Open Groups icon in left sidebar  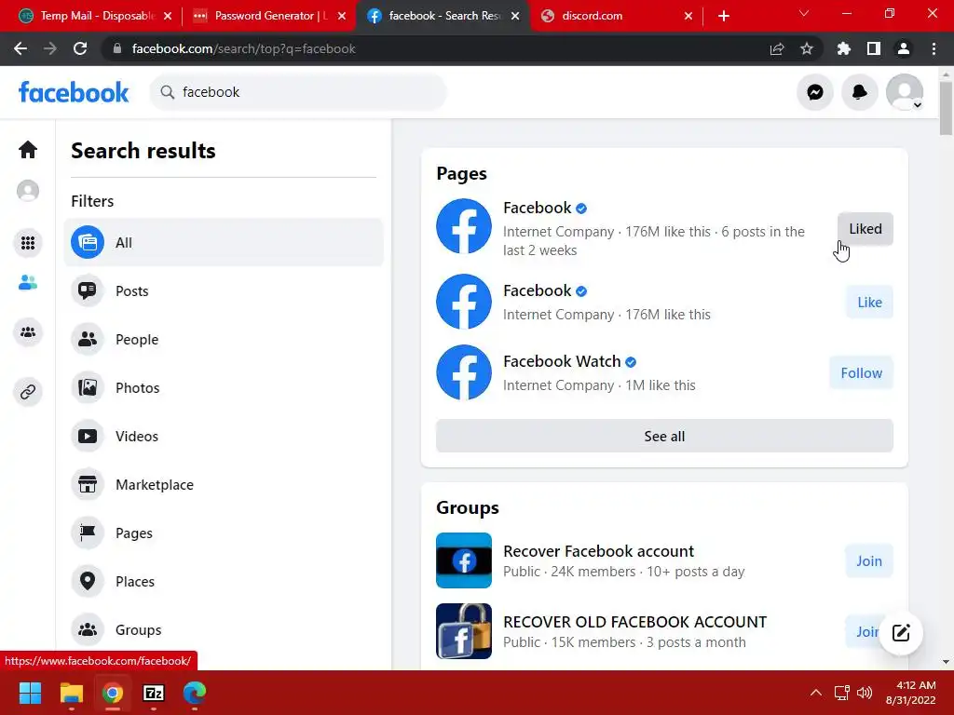coord(28,332)
